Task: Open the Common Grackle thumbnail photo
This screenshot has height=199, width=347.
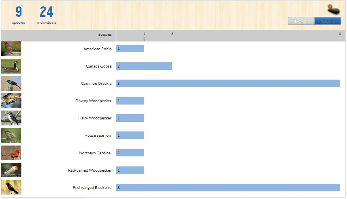Action: click(x=11, y=83)
